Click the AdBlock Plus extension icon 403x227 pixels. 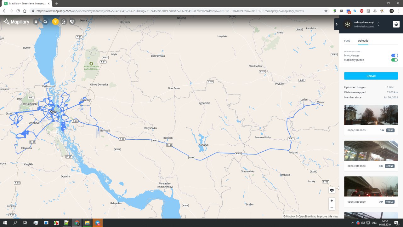point(361,11)
